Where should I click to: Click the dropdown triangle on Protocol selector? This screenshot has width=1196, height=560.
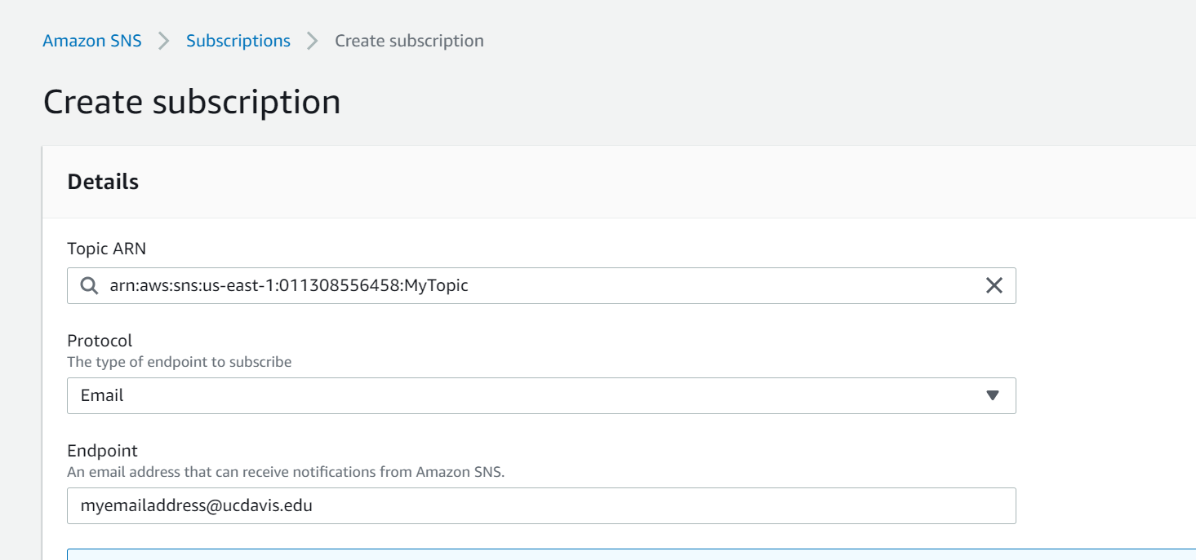[993, 395]
